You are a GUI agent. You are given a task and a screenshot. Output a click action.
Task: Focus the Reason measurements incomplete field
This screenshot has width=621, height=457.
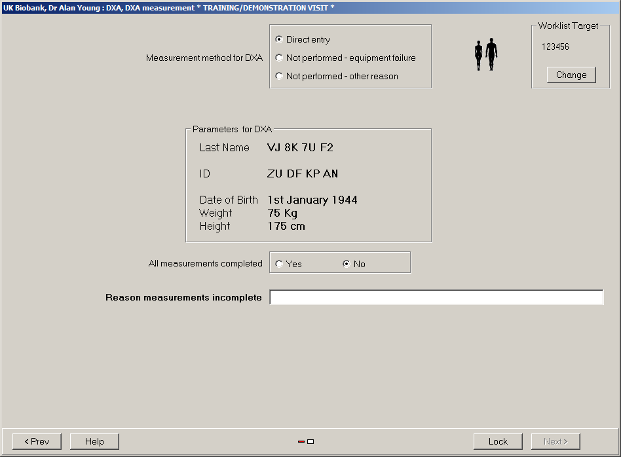[x=436, y=298]
